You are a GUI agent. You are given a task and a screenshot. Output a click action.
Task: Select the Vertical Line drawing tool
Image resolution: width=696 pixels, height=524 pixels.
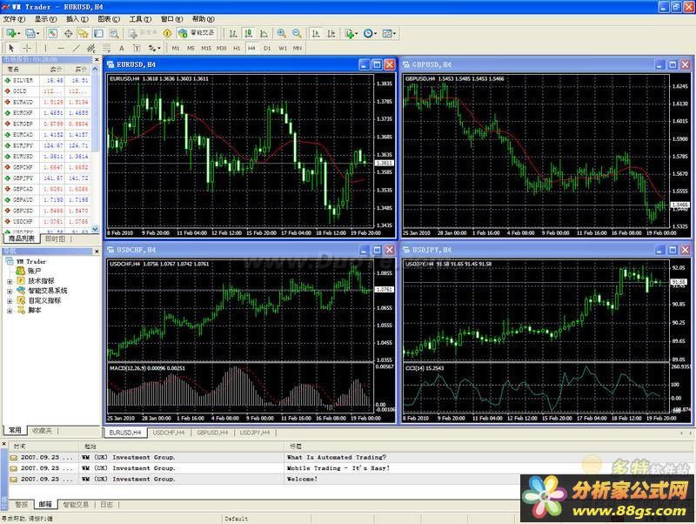[x=45, y=48]
